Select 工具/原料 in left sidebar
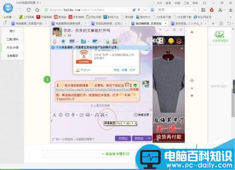235x170 pixels. [12, 39]
